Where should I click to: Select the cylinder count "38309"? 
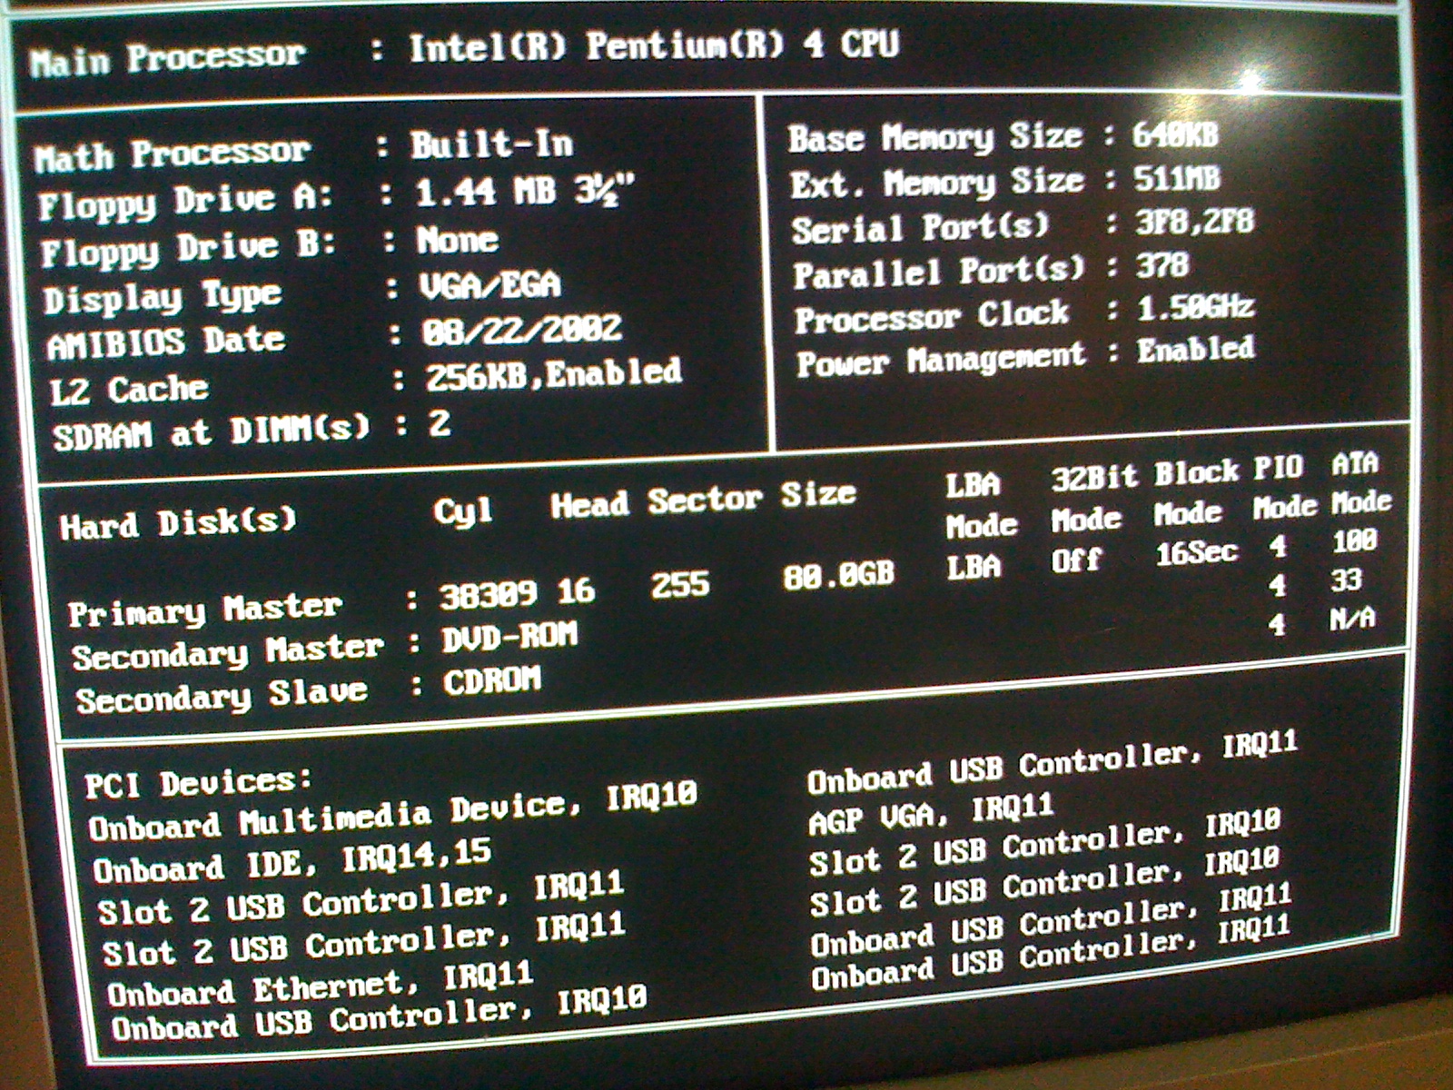click(x=489, y=596)
